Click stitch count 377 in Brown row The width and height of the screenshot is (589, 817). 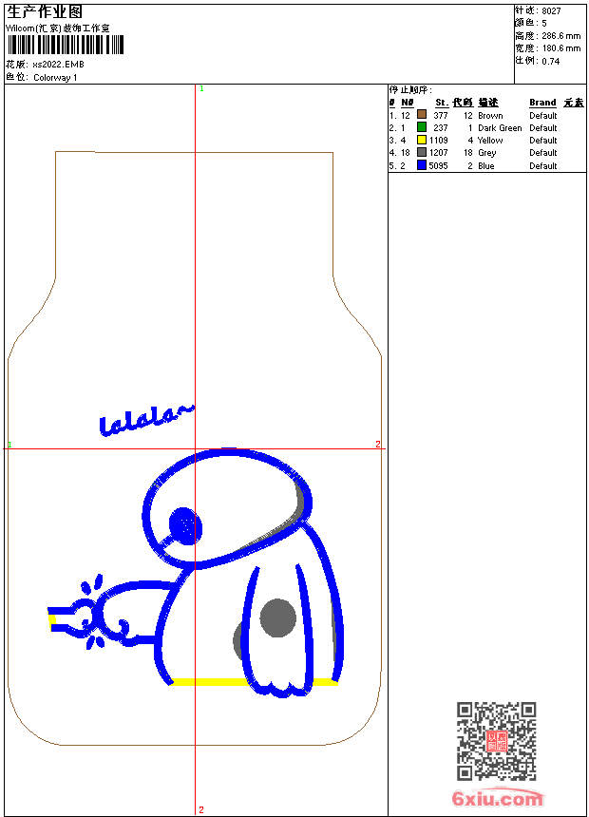pos(441,116)
